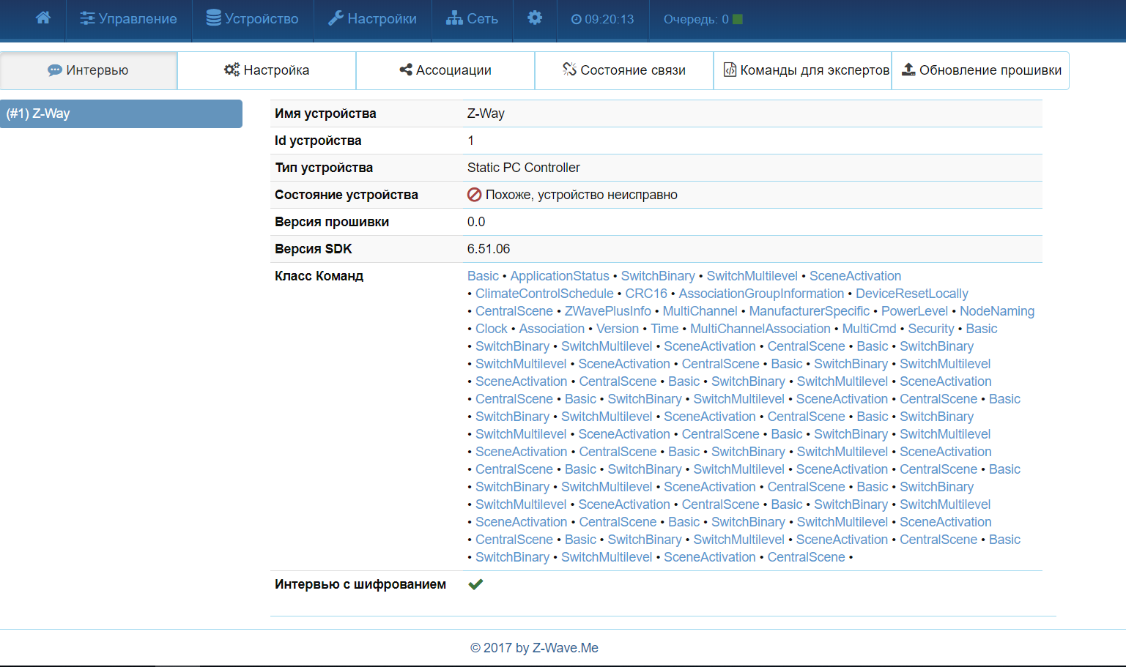Open the gear settings icon in top bar
Viewport: 1126px width, 667px height.
535,18
